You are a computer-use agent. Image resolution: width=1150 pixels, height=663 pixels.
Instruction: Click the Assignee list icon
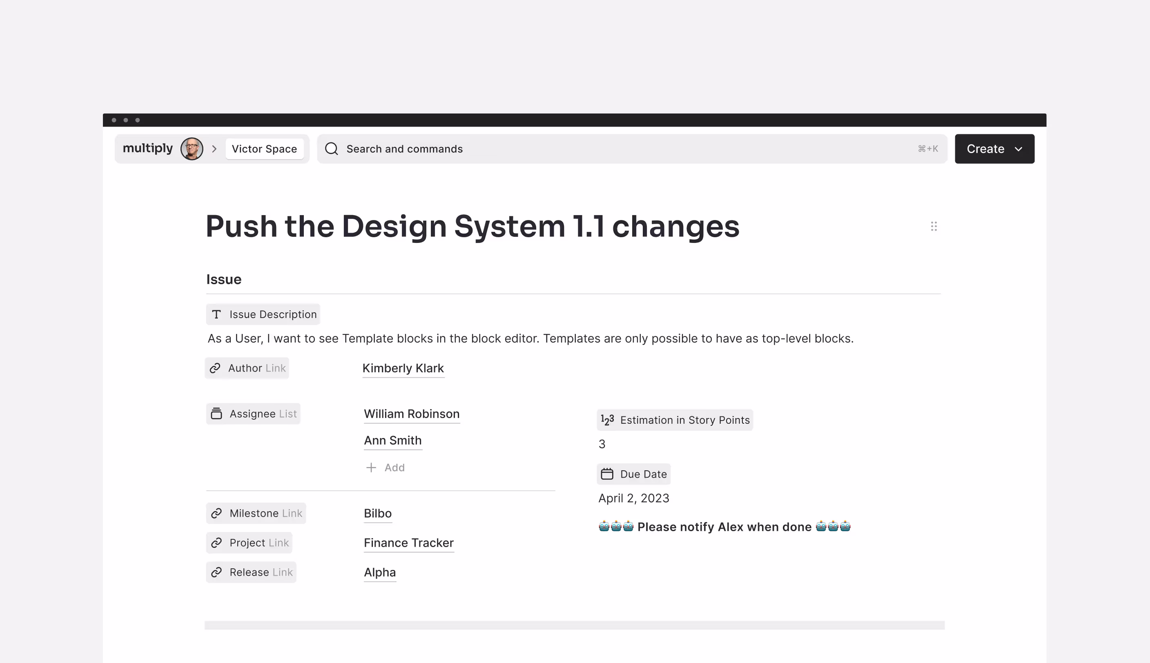point(216,414)
